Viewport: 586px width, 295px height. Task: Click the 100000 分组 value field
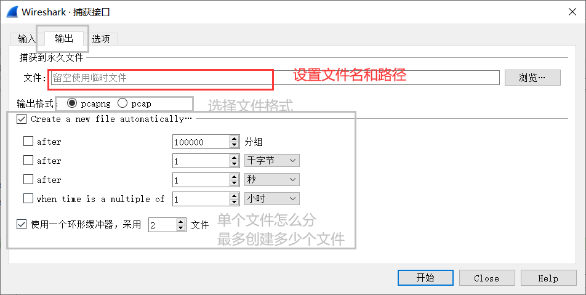(201, 142)
